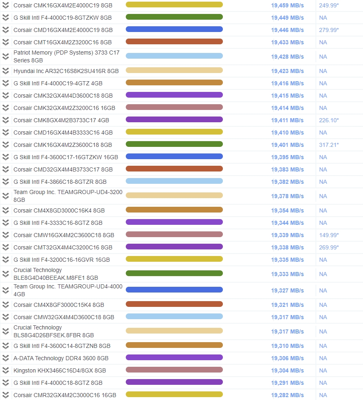Image resolution: width=363 pixels, height=400 pixels.
Task: Expand the Crucial BLS8G4D26BFSEK.8FBR chevron
Action: point(6,331)
